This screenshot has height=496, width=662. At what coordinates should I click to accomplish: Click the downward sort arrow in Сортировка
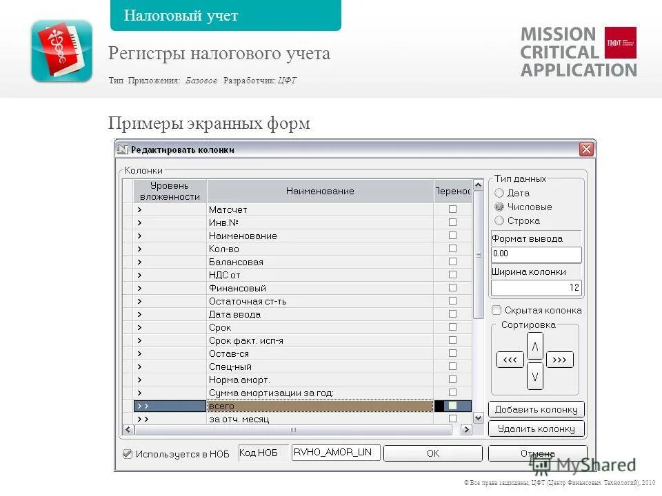pos(535,377)
